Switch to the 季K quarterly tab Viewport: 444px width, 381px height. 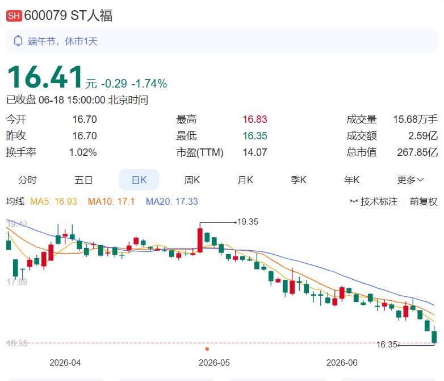coord(299,180)
